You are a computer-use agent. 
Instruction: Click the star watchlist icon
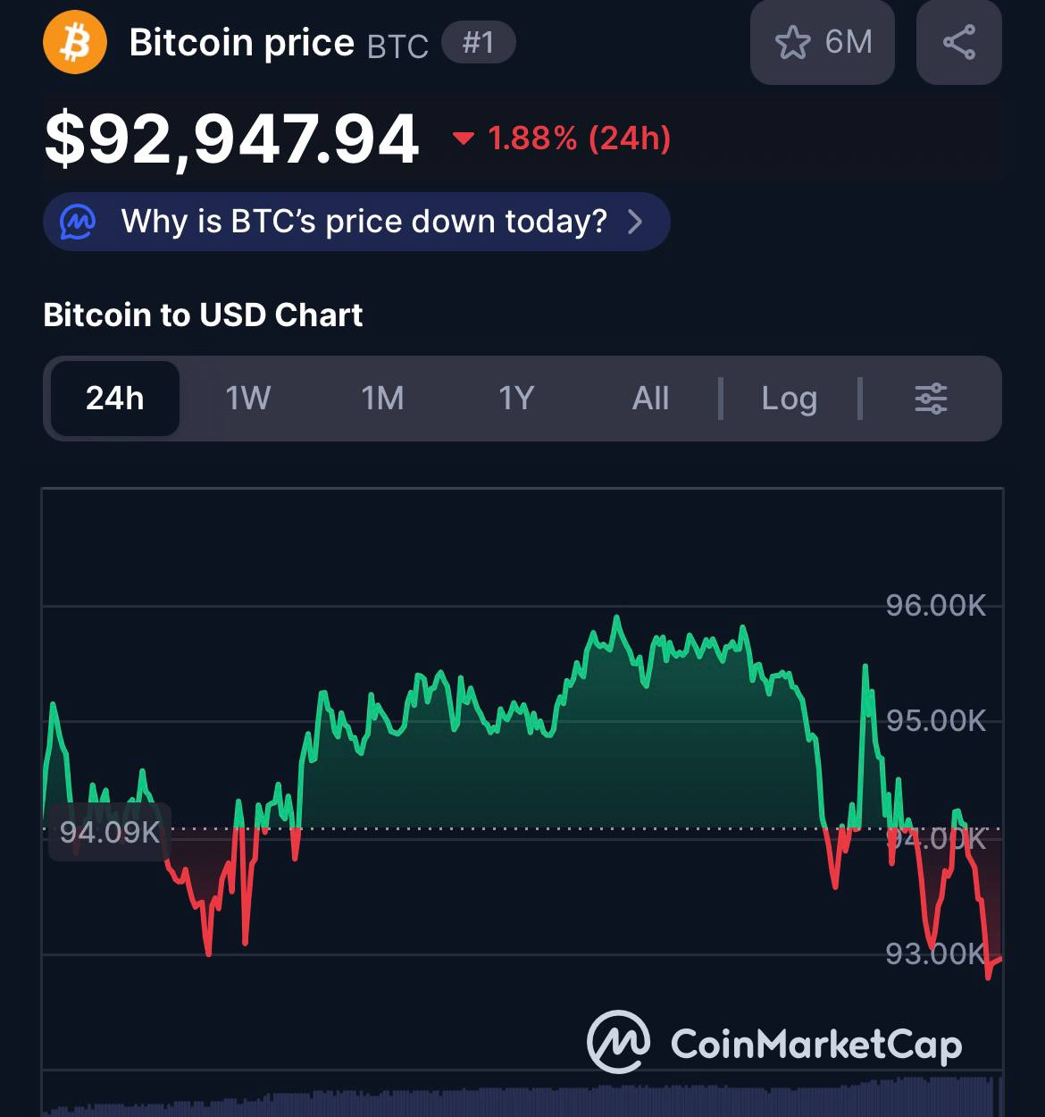click(x=792, y=43)
